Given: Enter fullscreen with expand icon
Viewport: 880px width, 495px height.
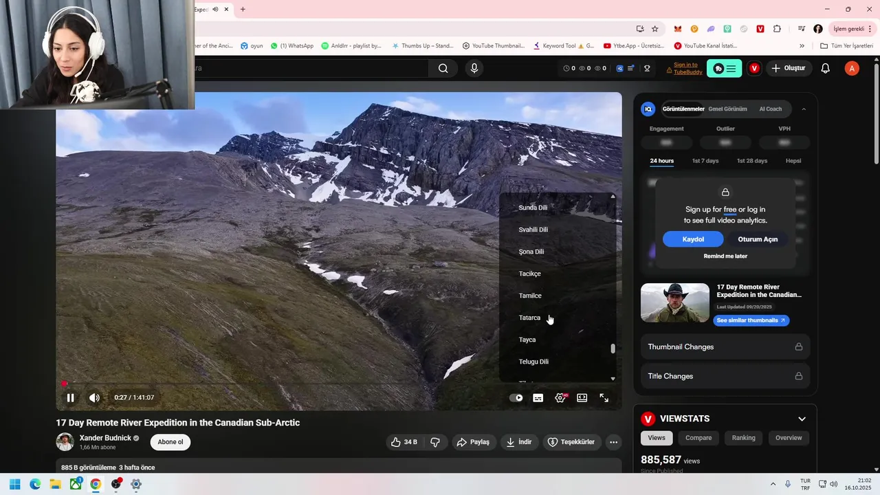Looking at the screenshot, I should tap(604, 397).
